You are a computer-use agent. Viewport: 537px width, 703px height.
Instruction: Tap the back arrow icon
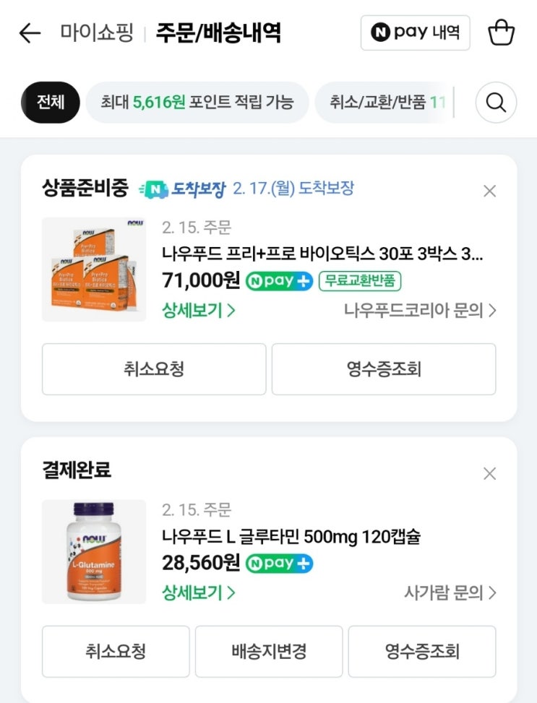click(x=30, y=33)
